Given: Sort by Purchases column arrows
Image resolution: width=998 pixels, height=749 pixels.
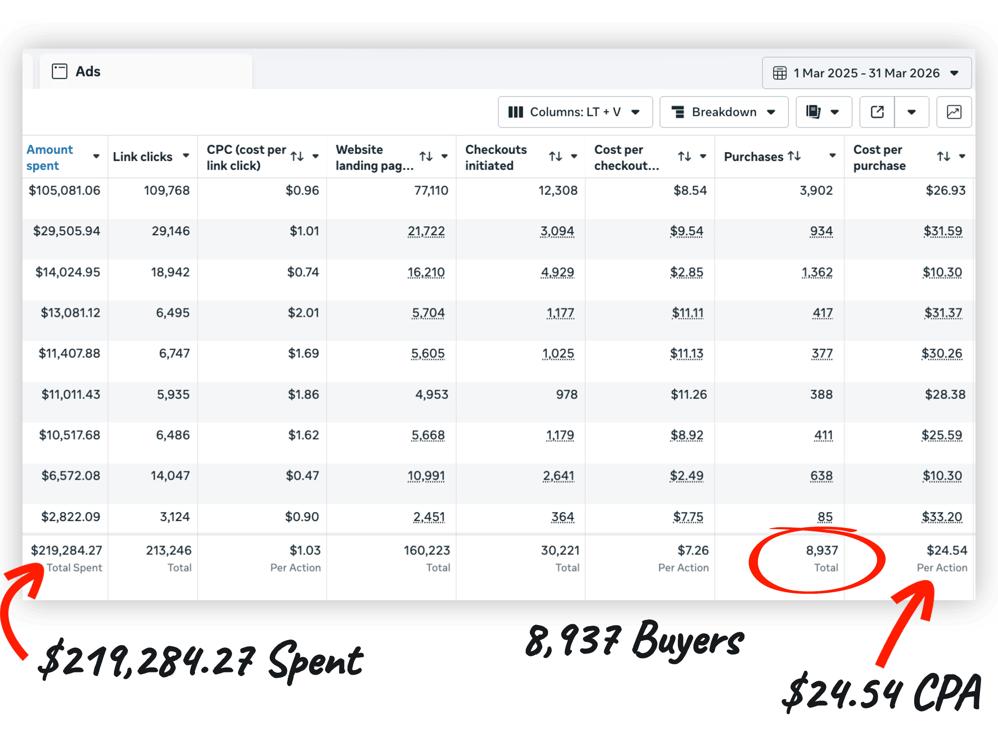Looking at the screenshot, I should 795,156.
